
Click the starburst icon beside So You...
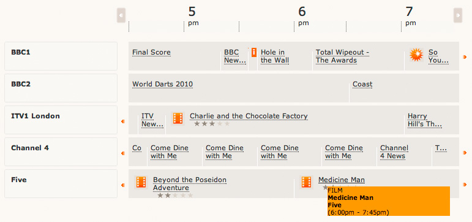(416, 55)
